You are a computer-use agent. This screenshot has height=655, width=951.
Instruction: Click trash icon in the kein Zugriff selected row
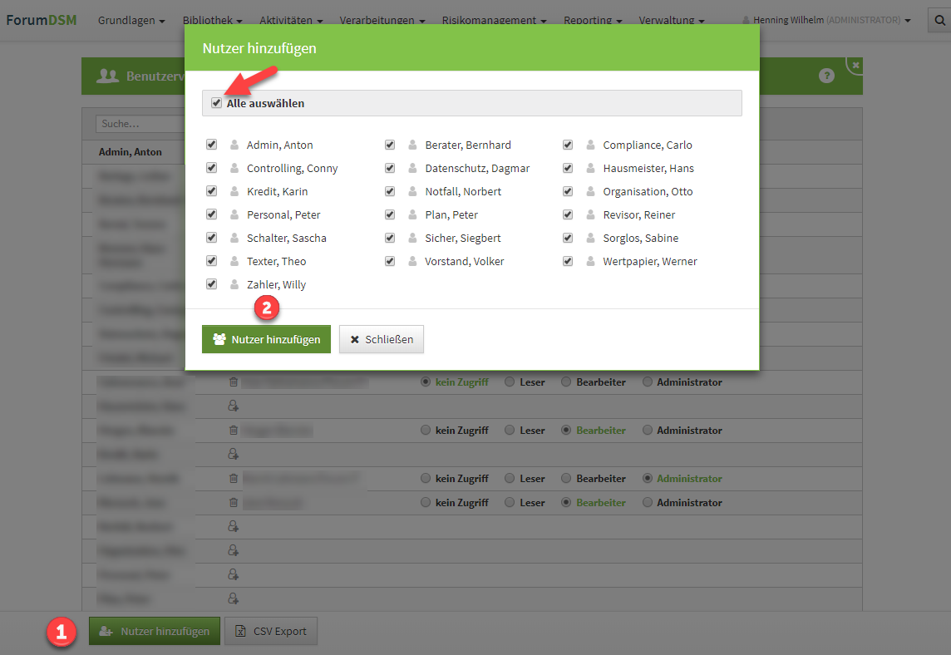coord(234,382)
